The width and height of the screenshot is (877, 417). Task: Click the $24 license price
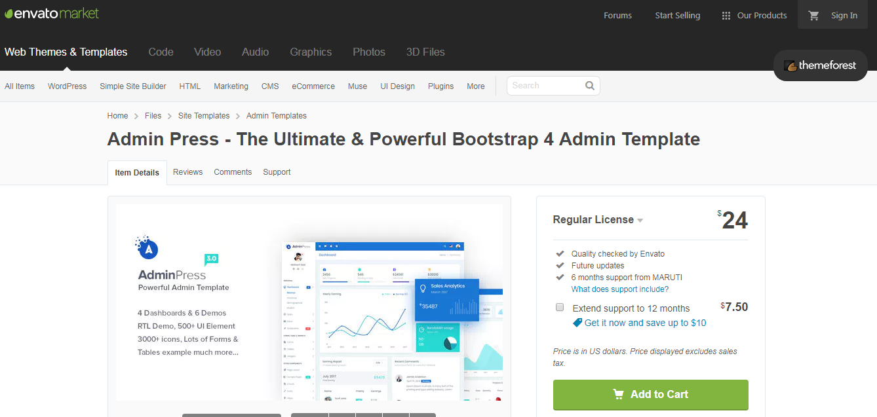(x=733, y=221)
